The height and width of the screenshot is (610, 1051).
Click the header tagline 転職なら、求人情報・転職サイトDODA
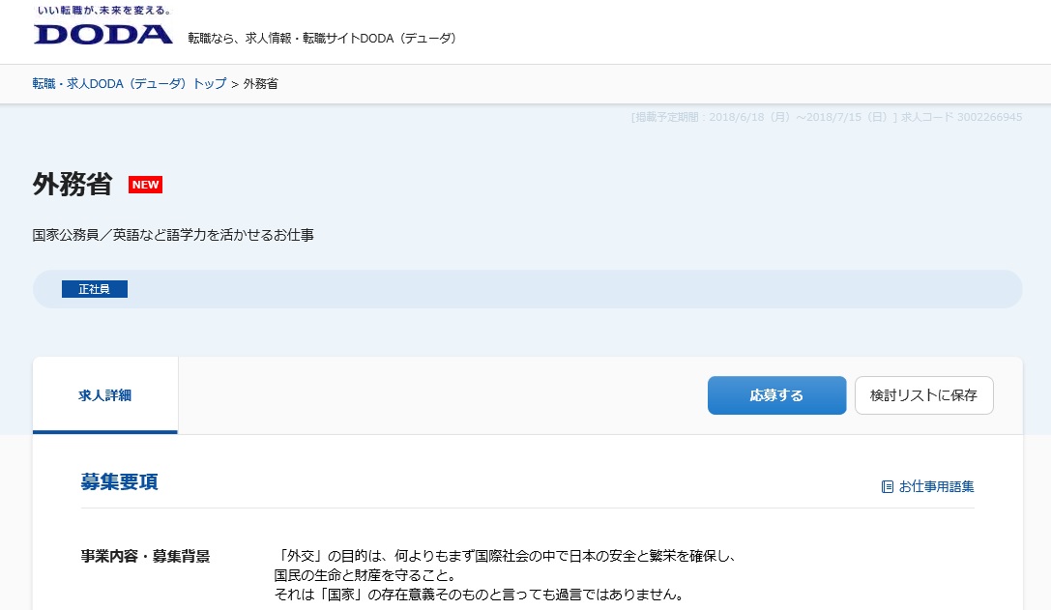322,39
